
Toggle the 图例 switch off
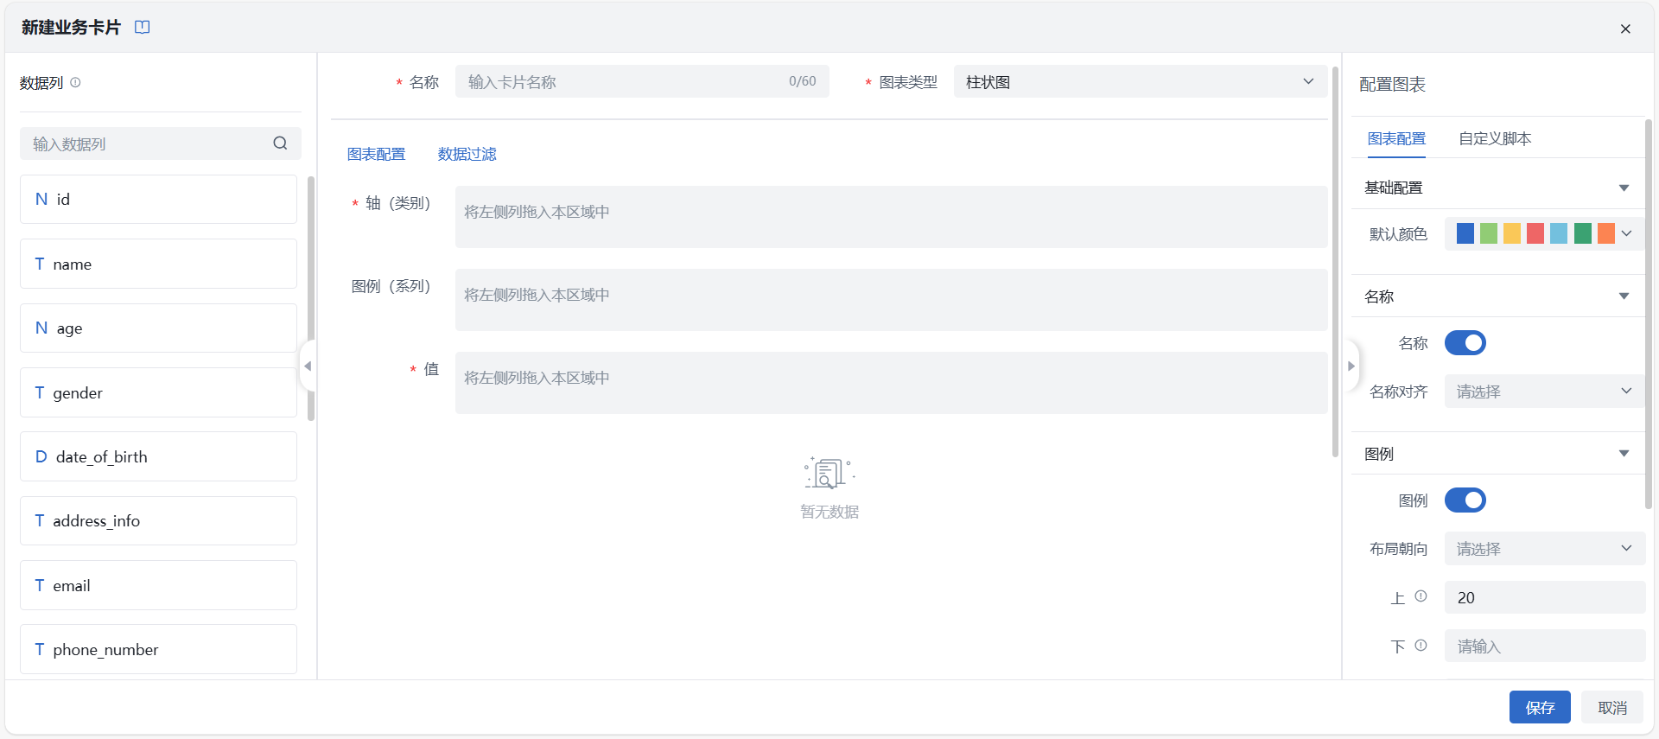pos(1465,500)
